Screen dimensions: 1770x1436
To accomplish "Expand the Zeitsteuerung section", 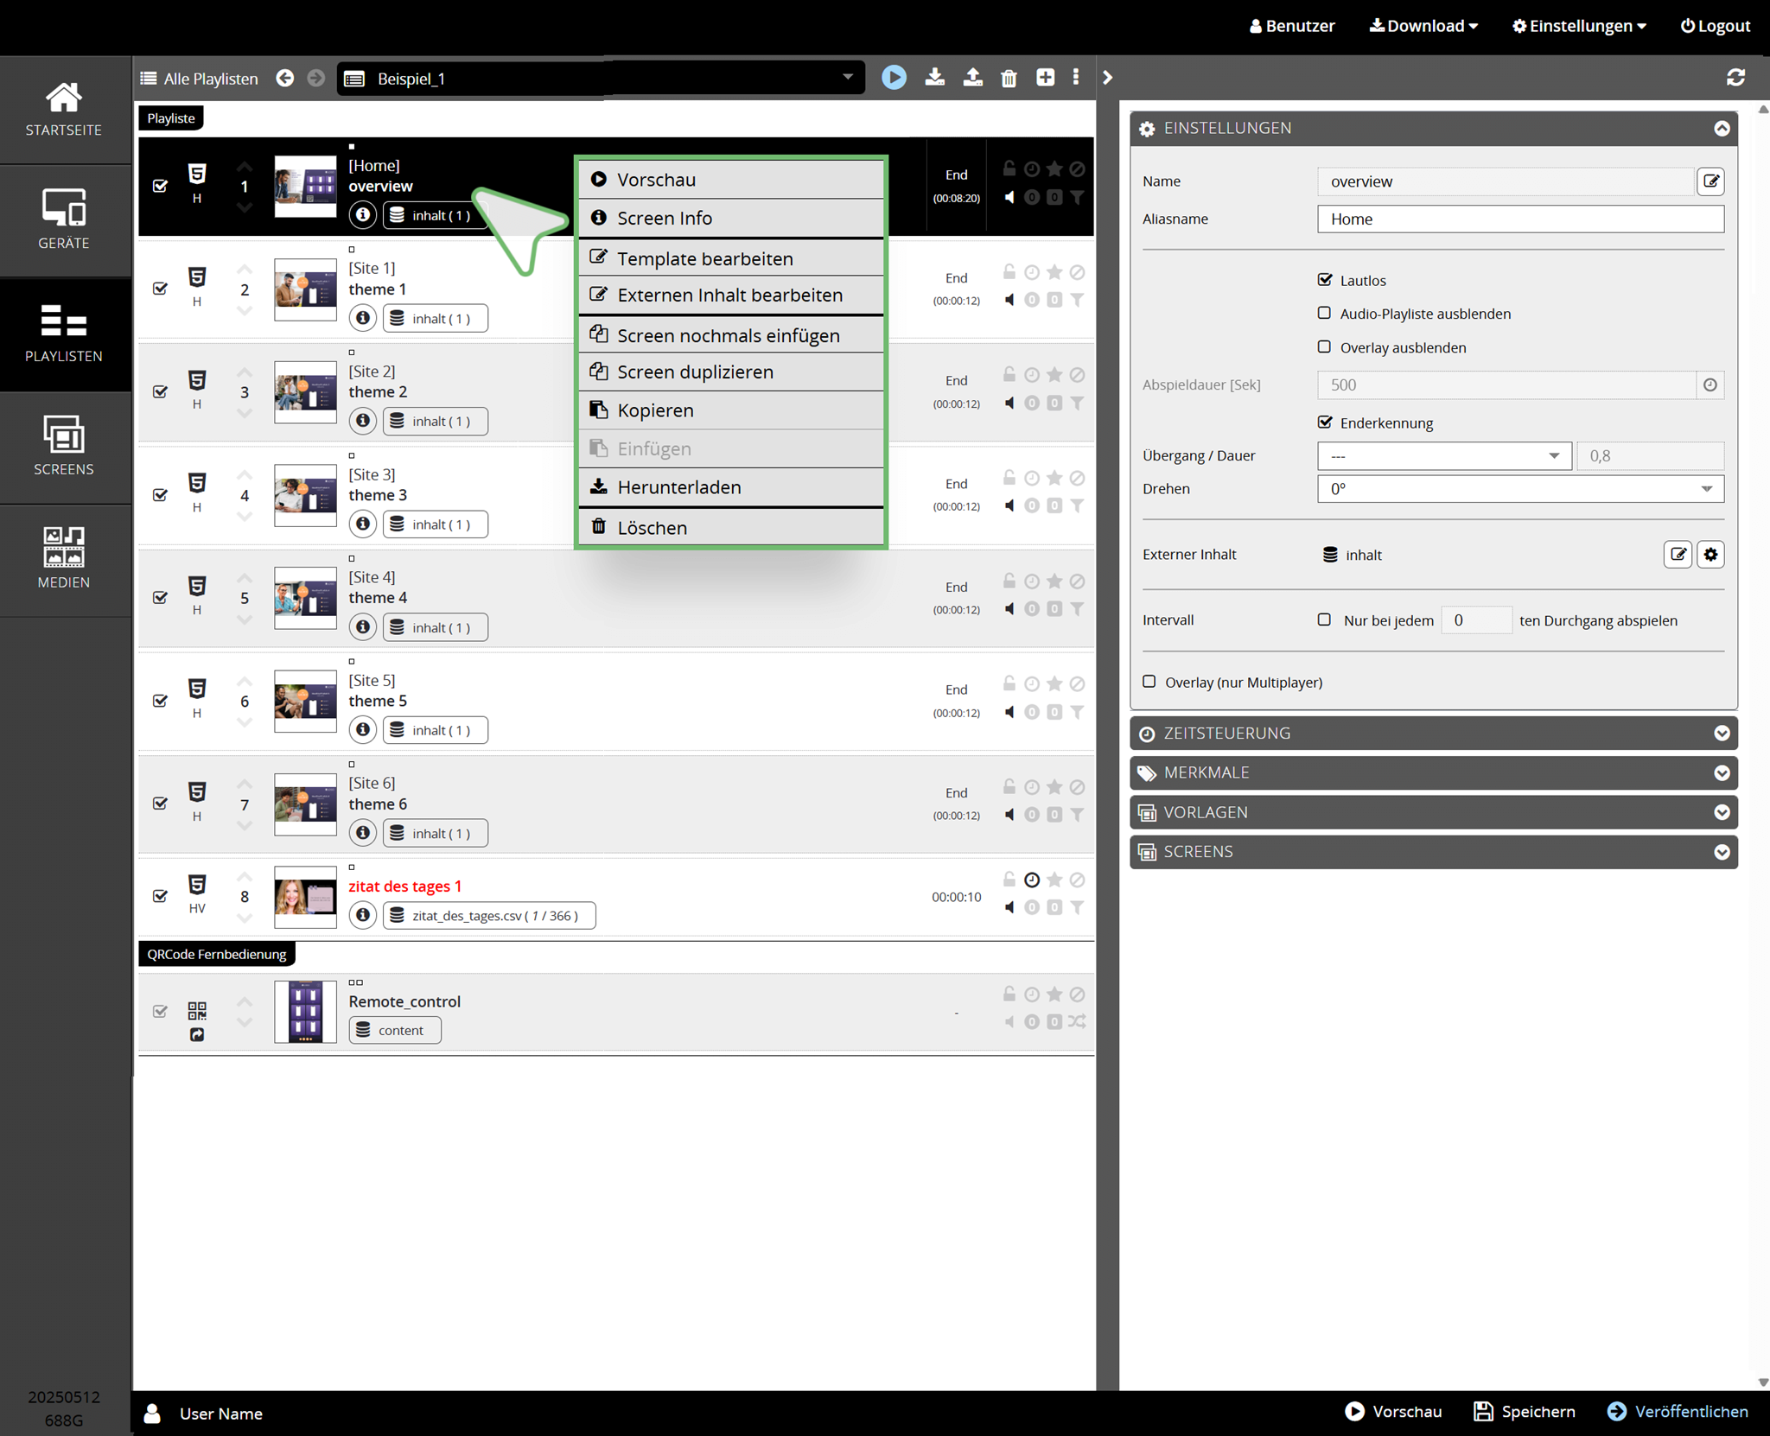I will point(1433,734).
